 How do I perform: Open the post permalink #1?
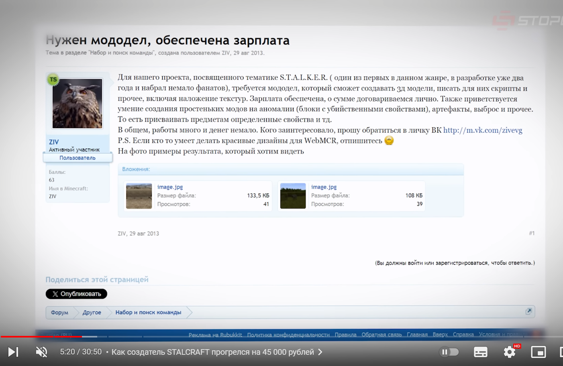pos(532,233)
